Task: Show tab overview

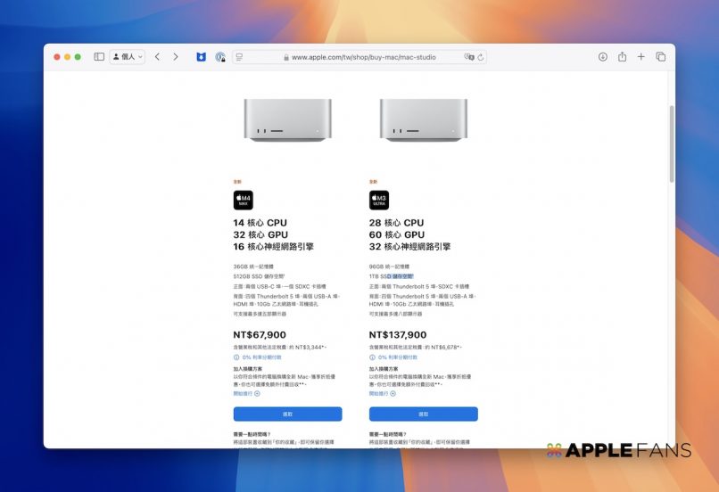Action: (x=661, y=57)
